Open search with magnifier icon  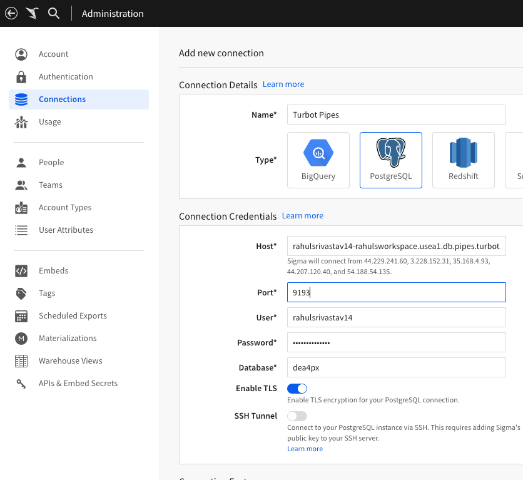click(53, 13)
